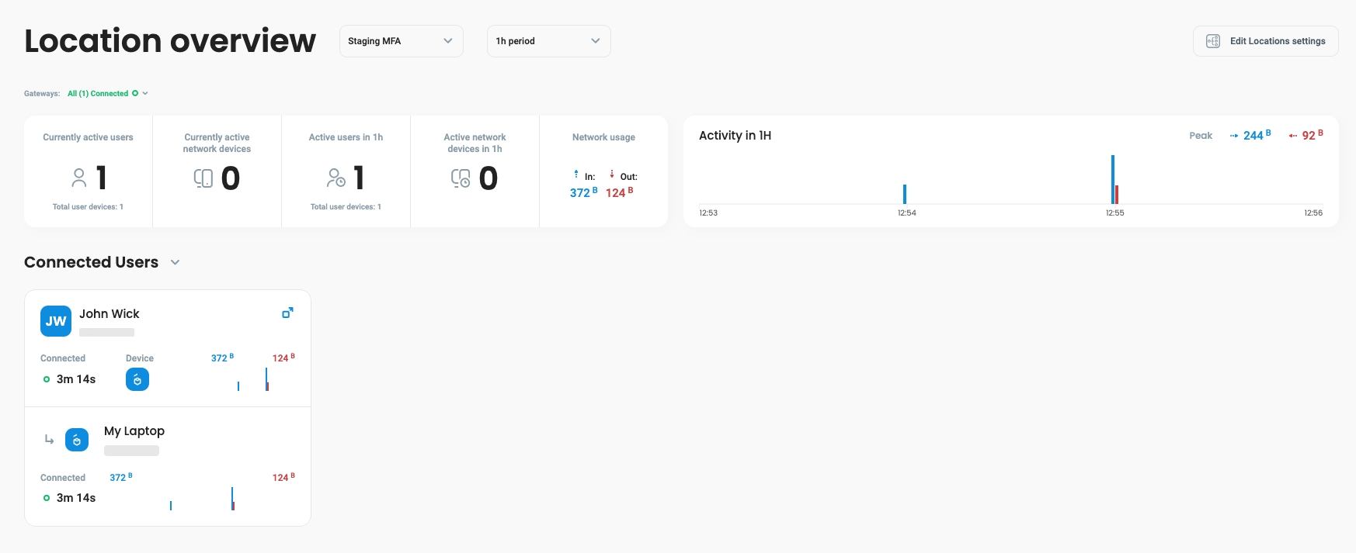Open John Wick's expand details icon

click(x=287, y=313)
